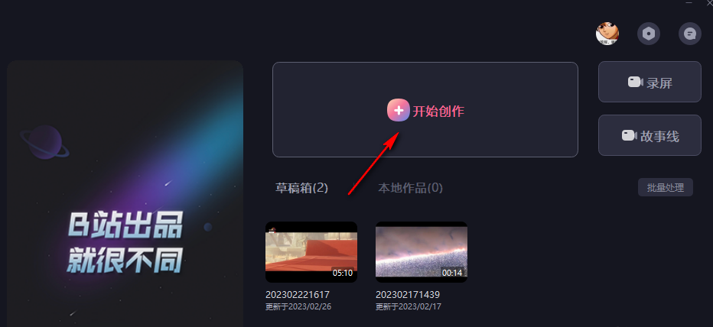Click the 批量处理 button

[666, 187]
